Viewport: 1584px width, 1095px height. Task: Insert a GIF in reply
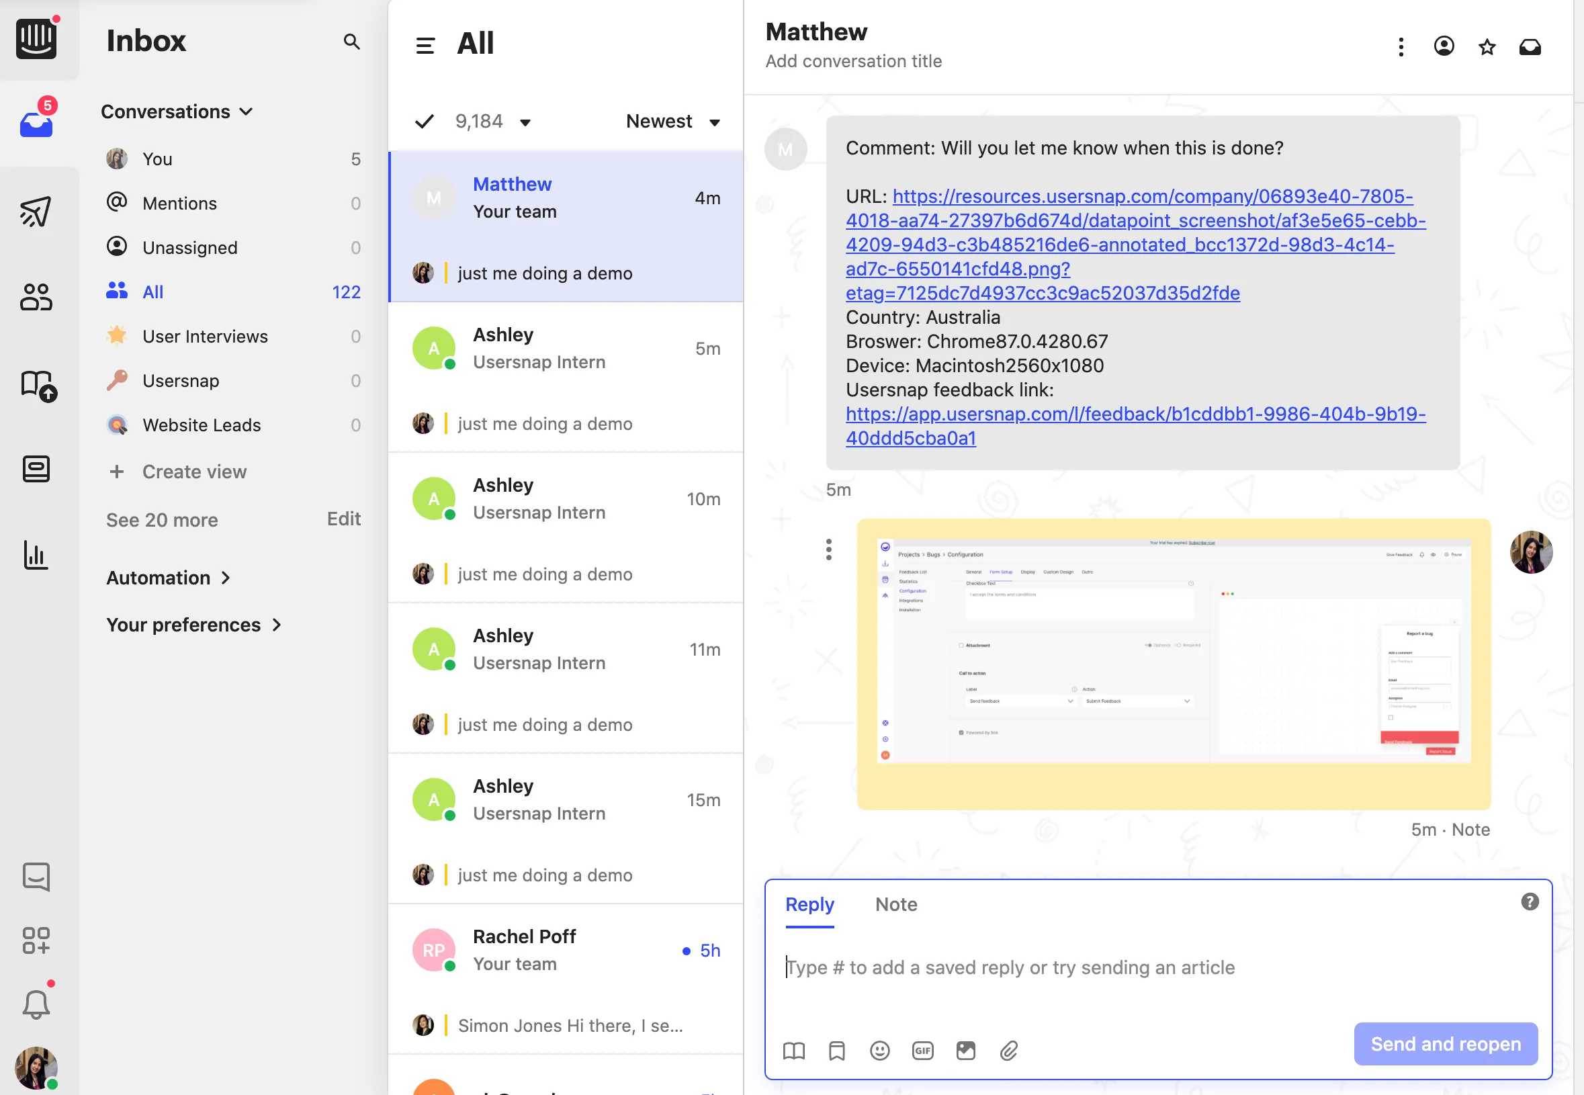(922, 1051)
